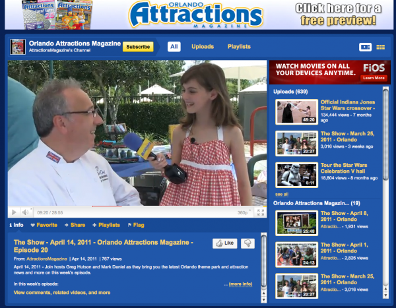The height and width of the screenshot is (308, 396).
Task: Click the thumbs-down dislike icon
Action: click(x=248, y=243)
